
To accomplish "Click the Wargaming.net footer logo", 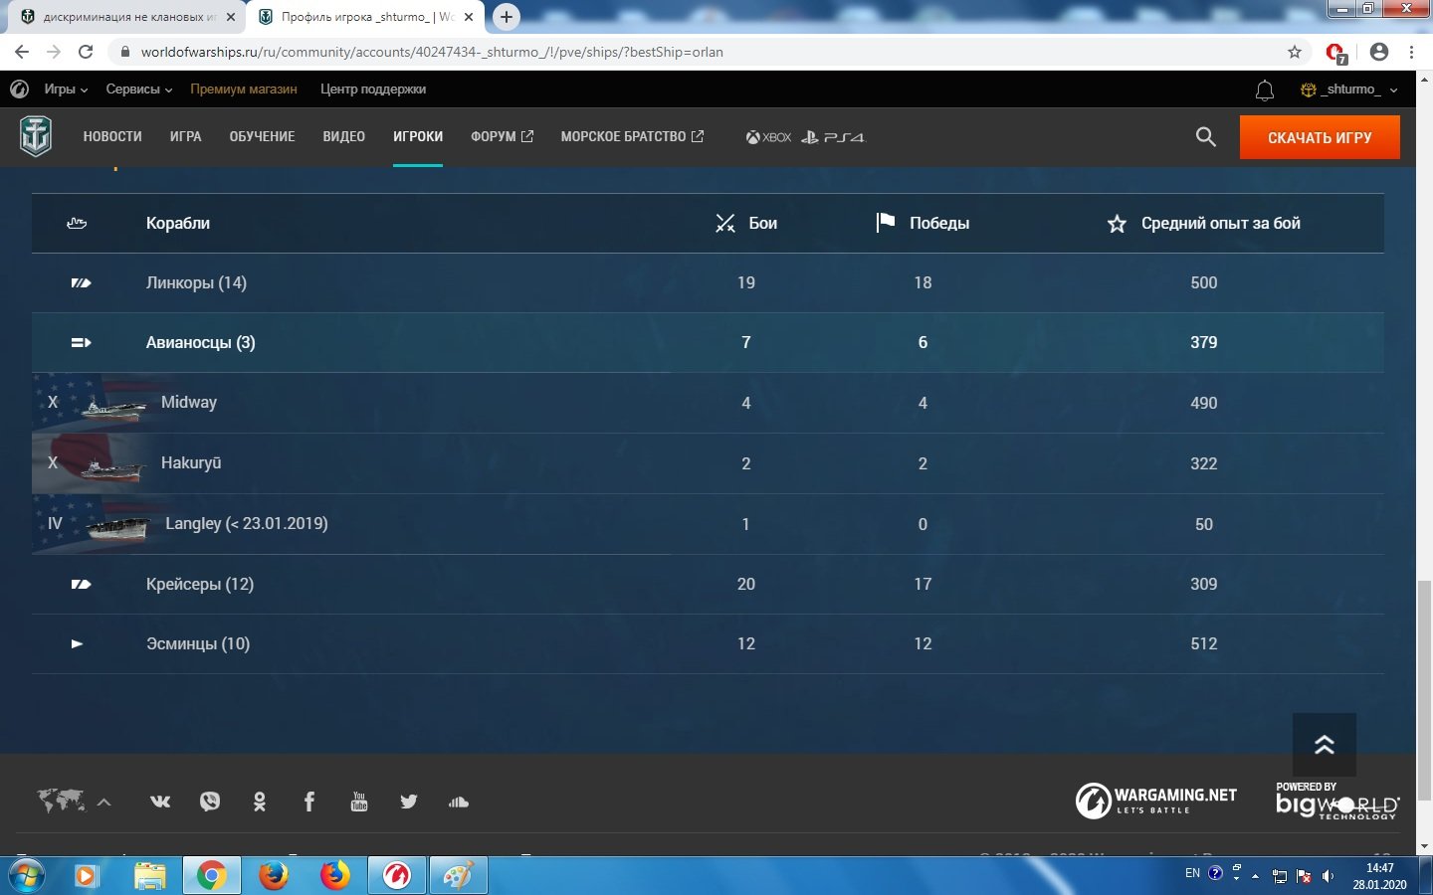I will (1156, 801).
